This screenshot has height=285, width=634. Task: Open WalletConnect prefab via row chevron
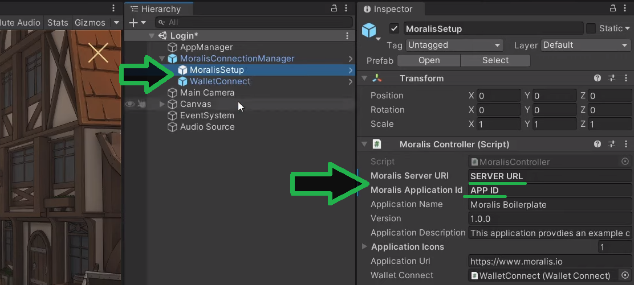pos(350,81)
